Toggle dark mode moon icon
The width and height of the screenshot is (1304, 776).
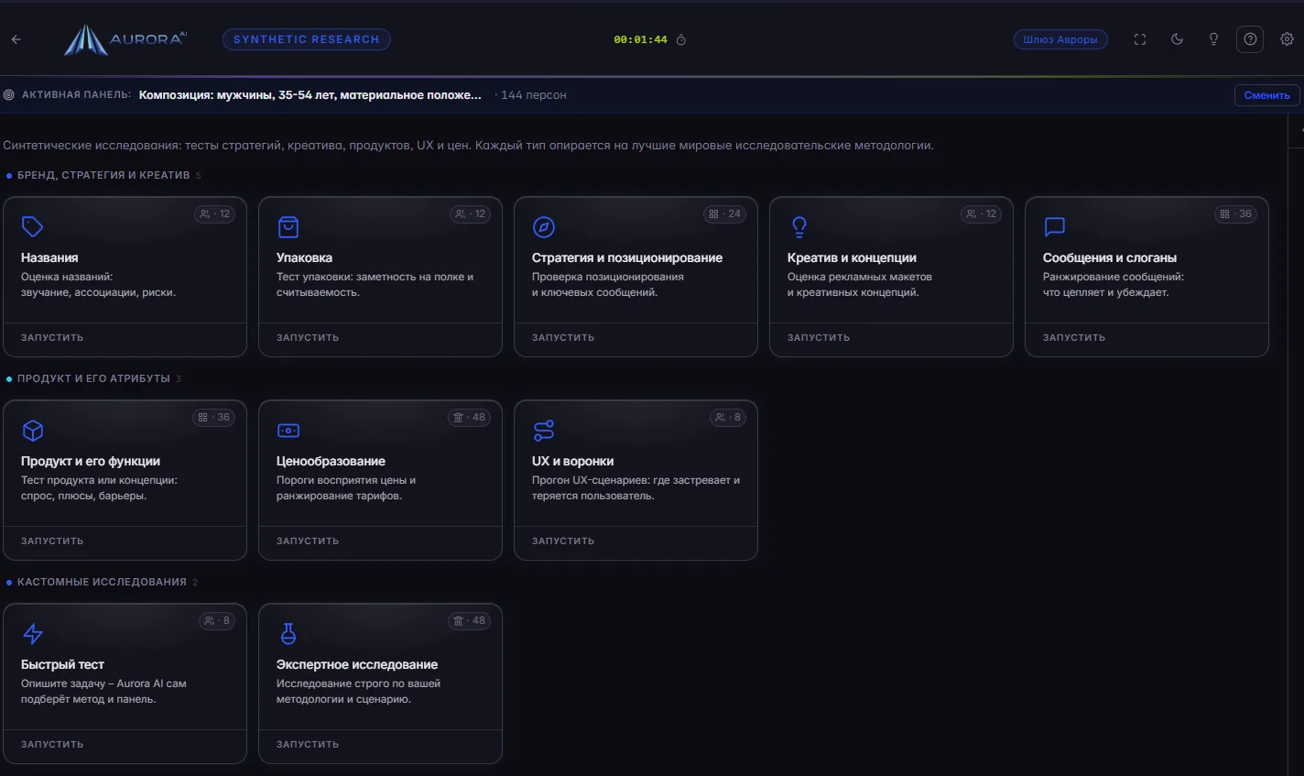[1177, 39]
